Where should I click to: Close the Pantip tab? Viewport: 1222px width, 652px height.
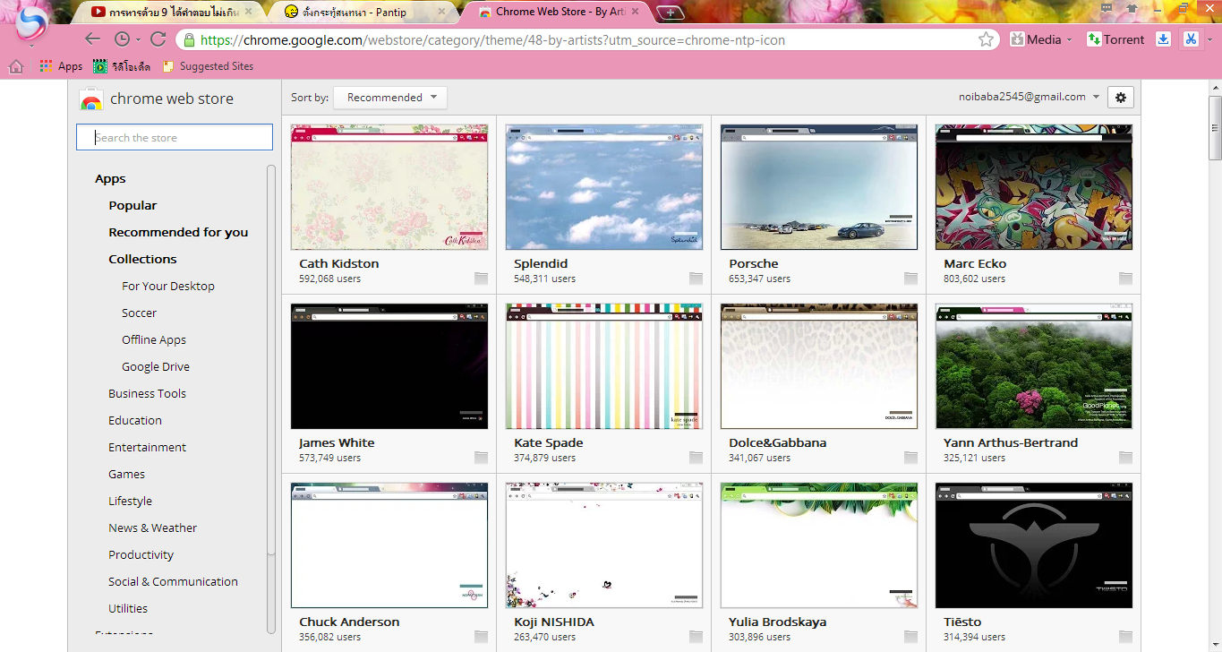(x=441, y=12)
